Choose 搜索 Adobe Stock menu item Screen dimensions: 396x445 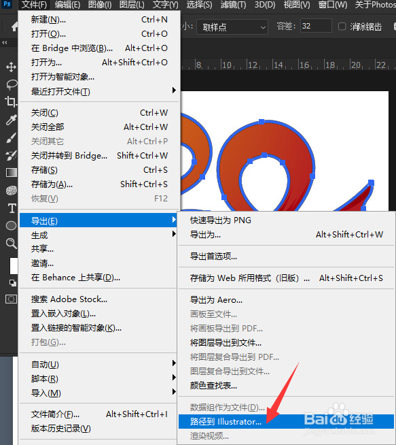pos(99,299)
